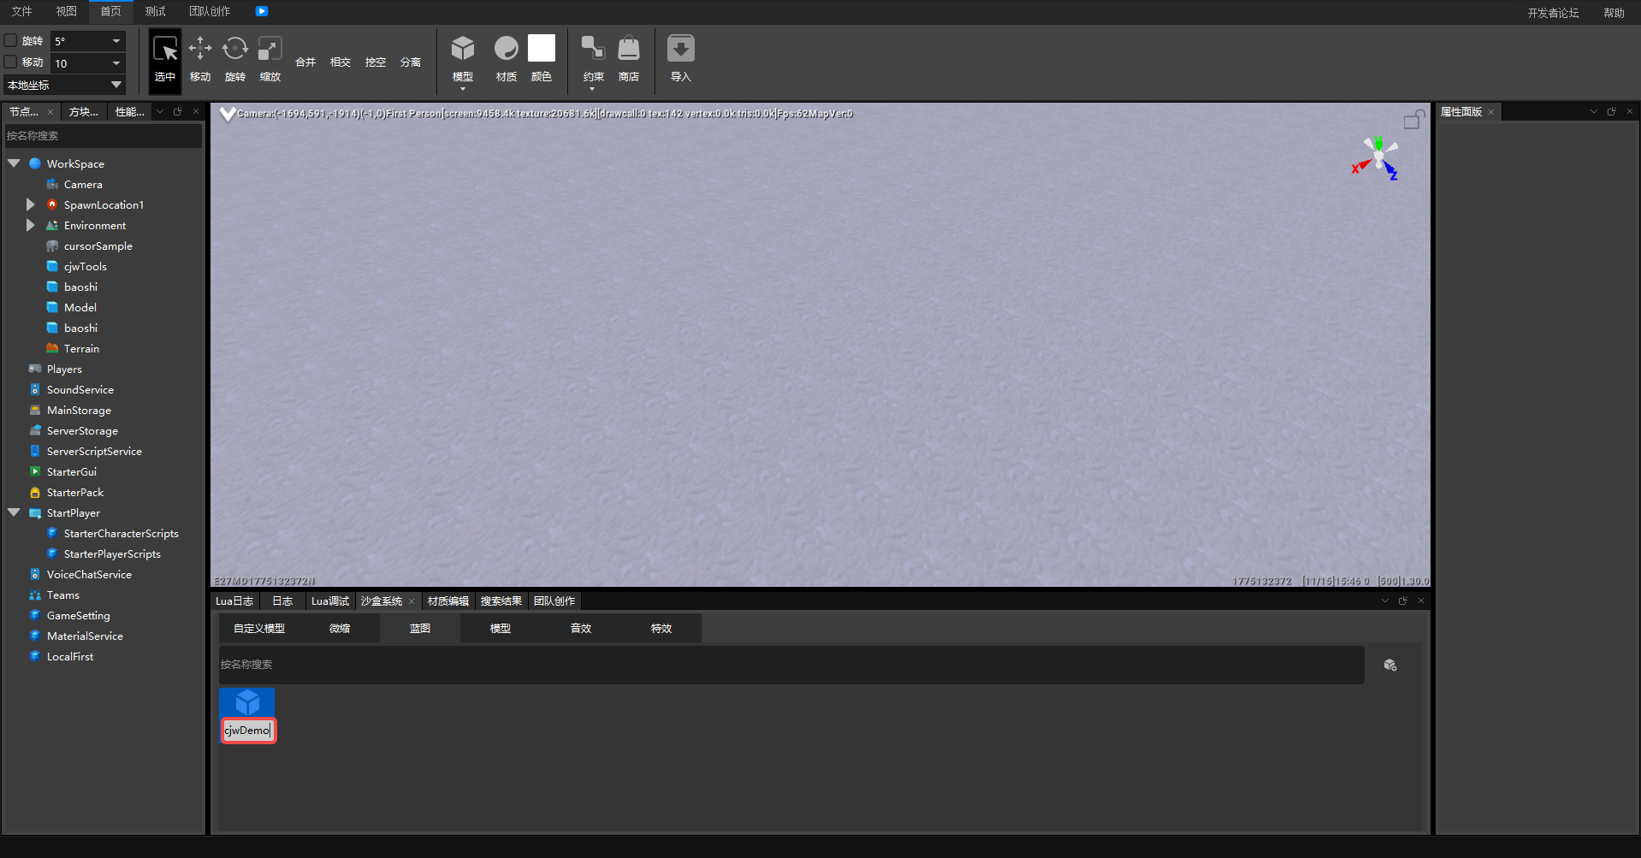This screenshot has width=1641, height=858.
Task: Switch to the 材质编辑 tab
Action: point(448,601)
